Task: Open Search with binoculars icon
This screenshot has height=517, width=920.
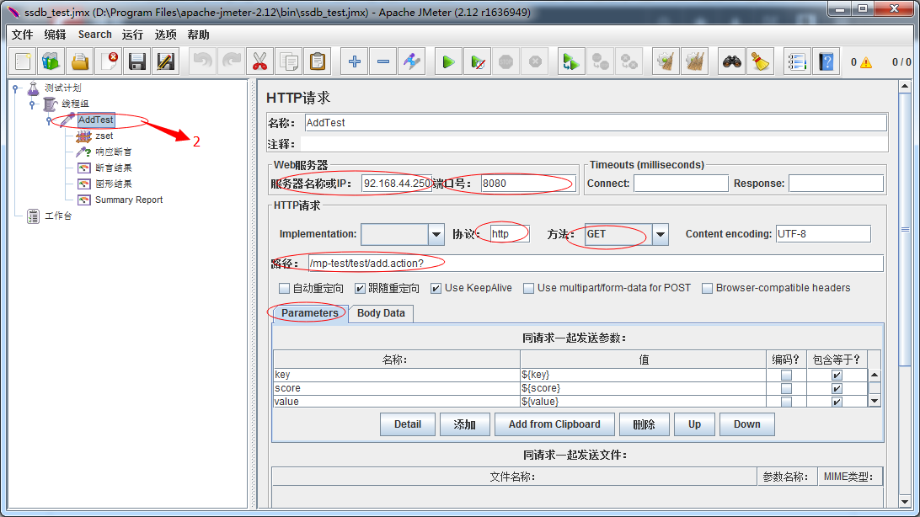Action: point(731,61)
